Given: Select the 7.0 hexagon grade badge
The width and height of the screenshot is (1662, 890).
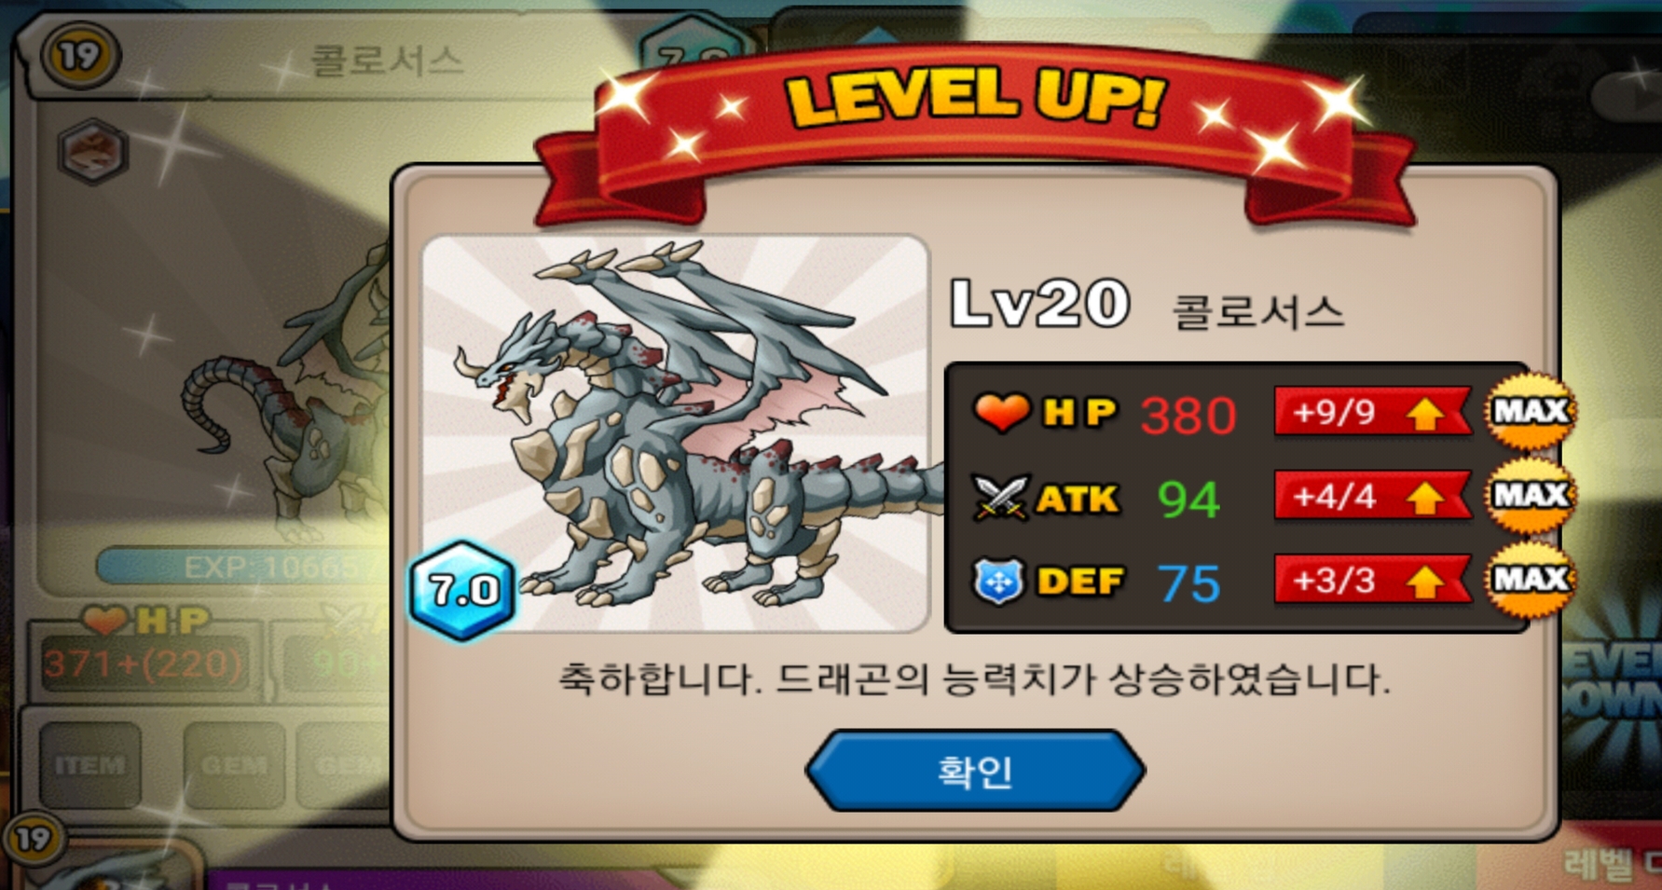Looking at the screenshot, I should pos(462,590).
